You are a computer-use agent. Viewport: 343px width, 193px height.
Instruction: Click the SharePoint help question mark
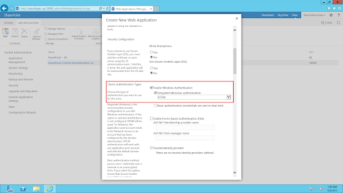pyautogui.click(x=338, y=15)
